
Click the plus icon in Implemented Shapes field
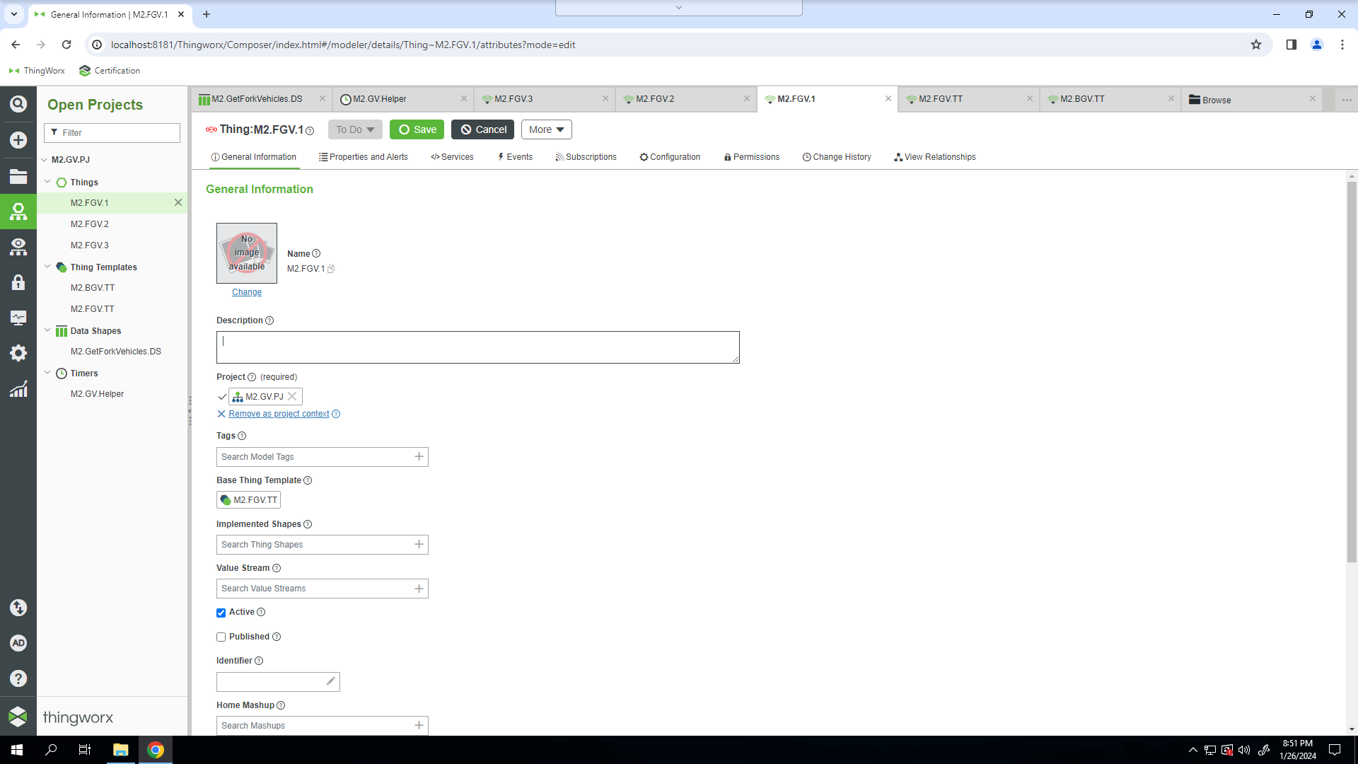click(x=419, y=544)
